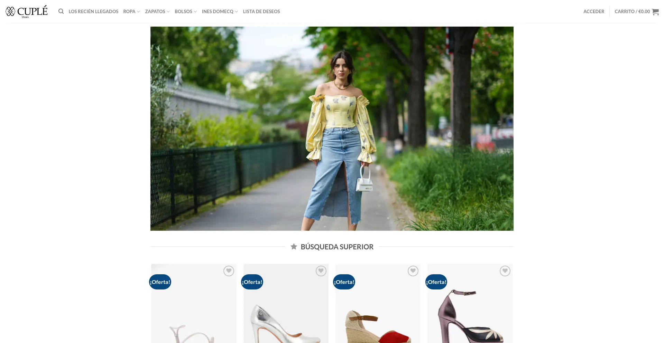Click ¡Oferta! badge on purple platform heel

[436, 282]
